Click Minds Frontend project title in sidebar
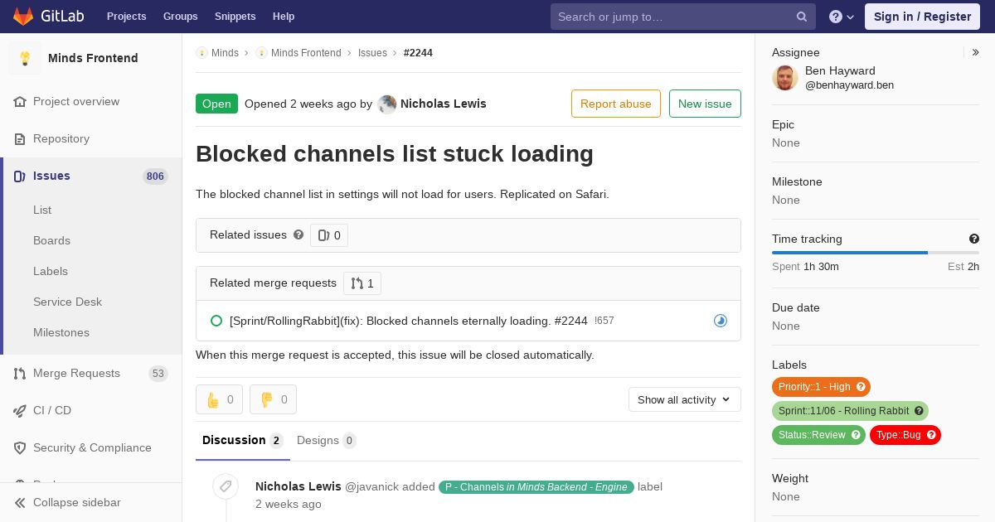This screenshot has width=995, height=522. 93,58
